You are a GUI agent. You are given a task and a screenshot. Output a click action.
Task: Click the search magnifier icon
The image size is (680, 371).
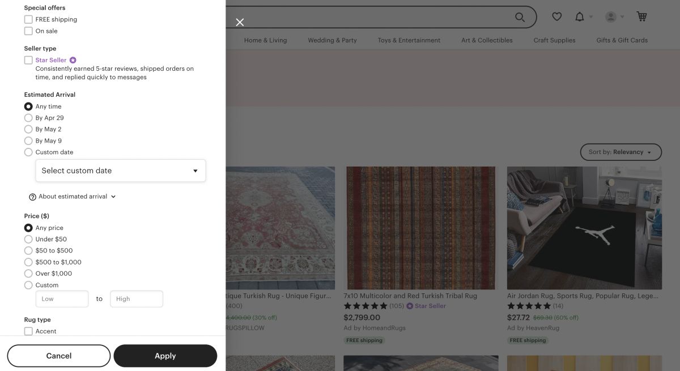point(520,17)
